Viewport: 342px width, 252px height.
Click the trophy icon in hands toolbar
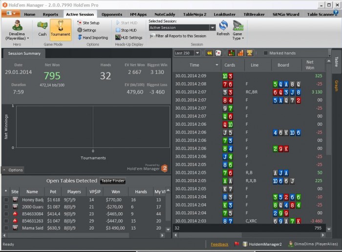(249, 53)
